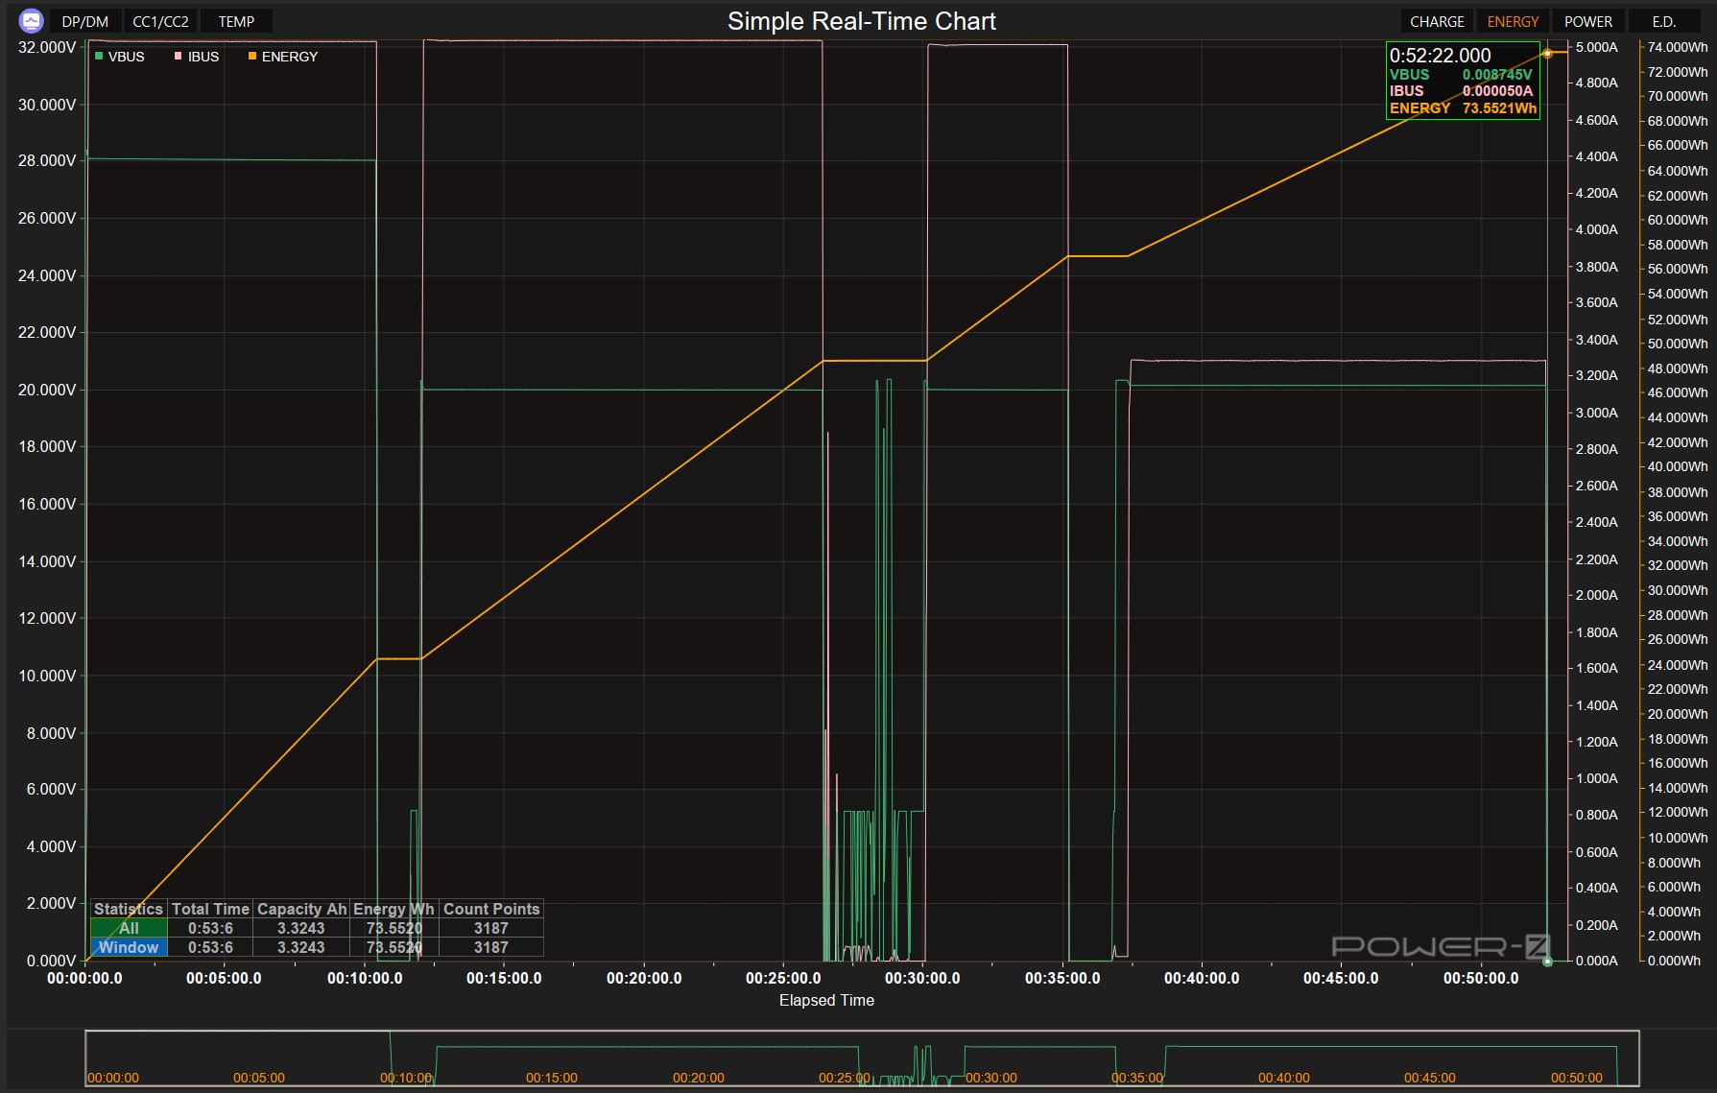Select the highlighted ENERGY view button
Screen dimensions: 1717x1093
point(1513,21)
